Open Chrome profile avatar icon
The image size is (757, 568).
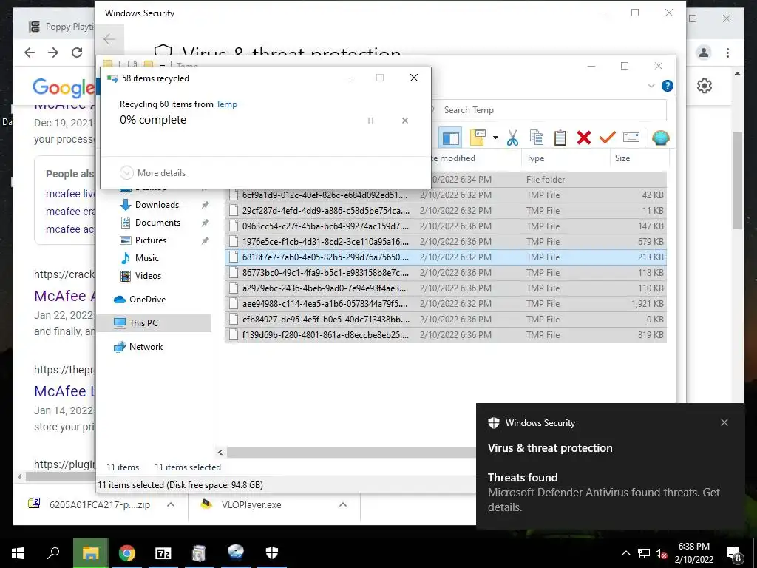(x=704, y=53)
